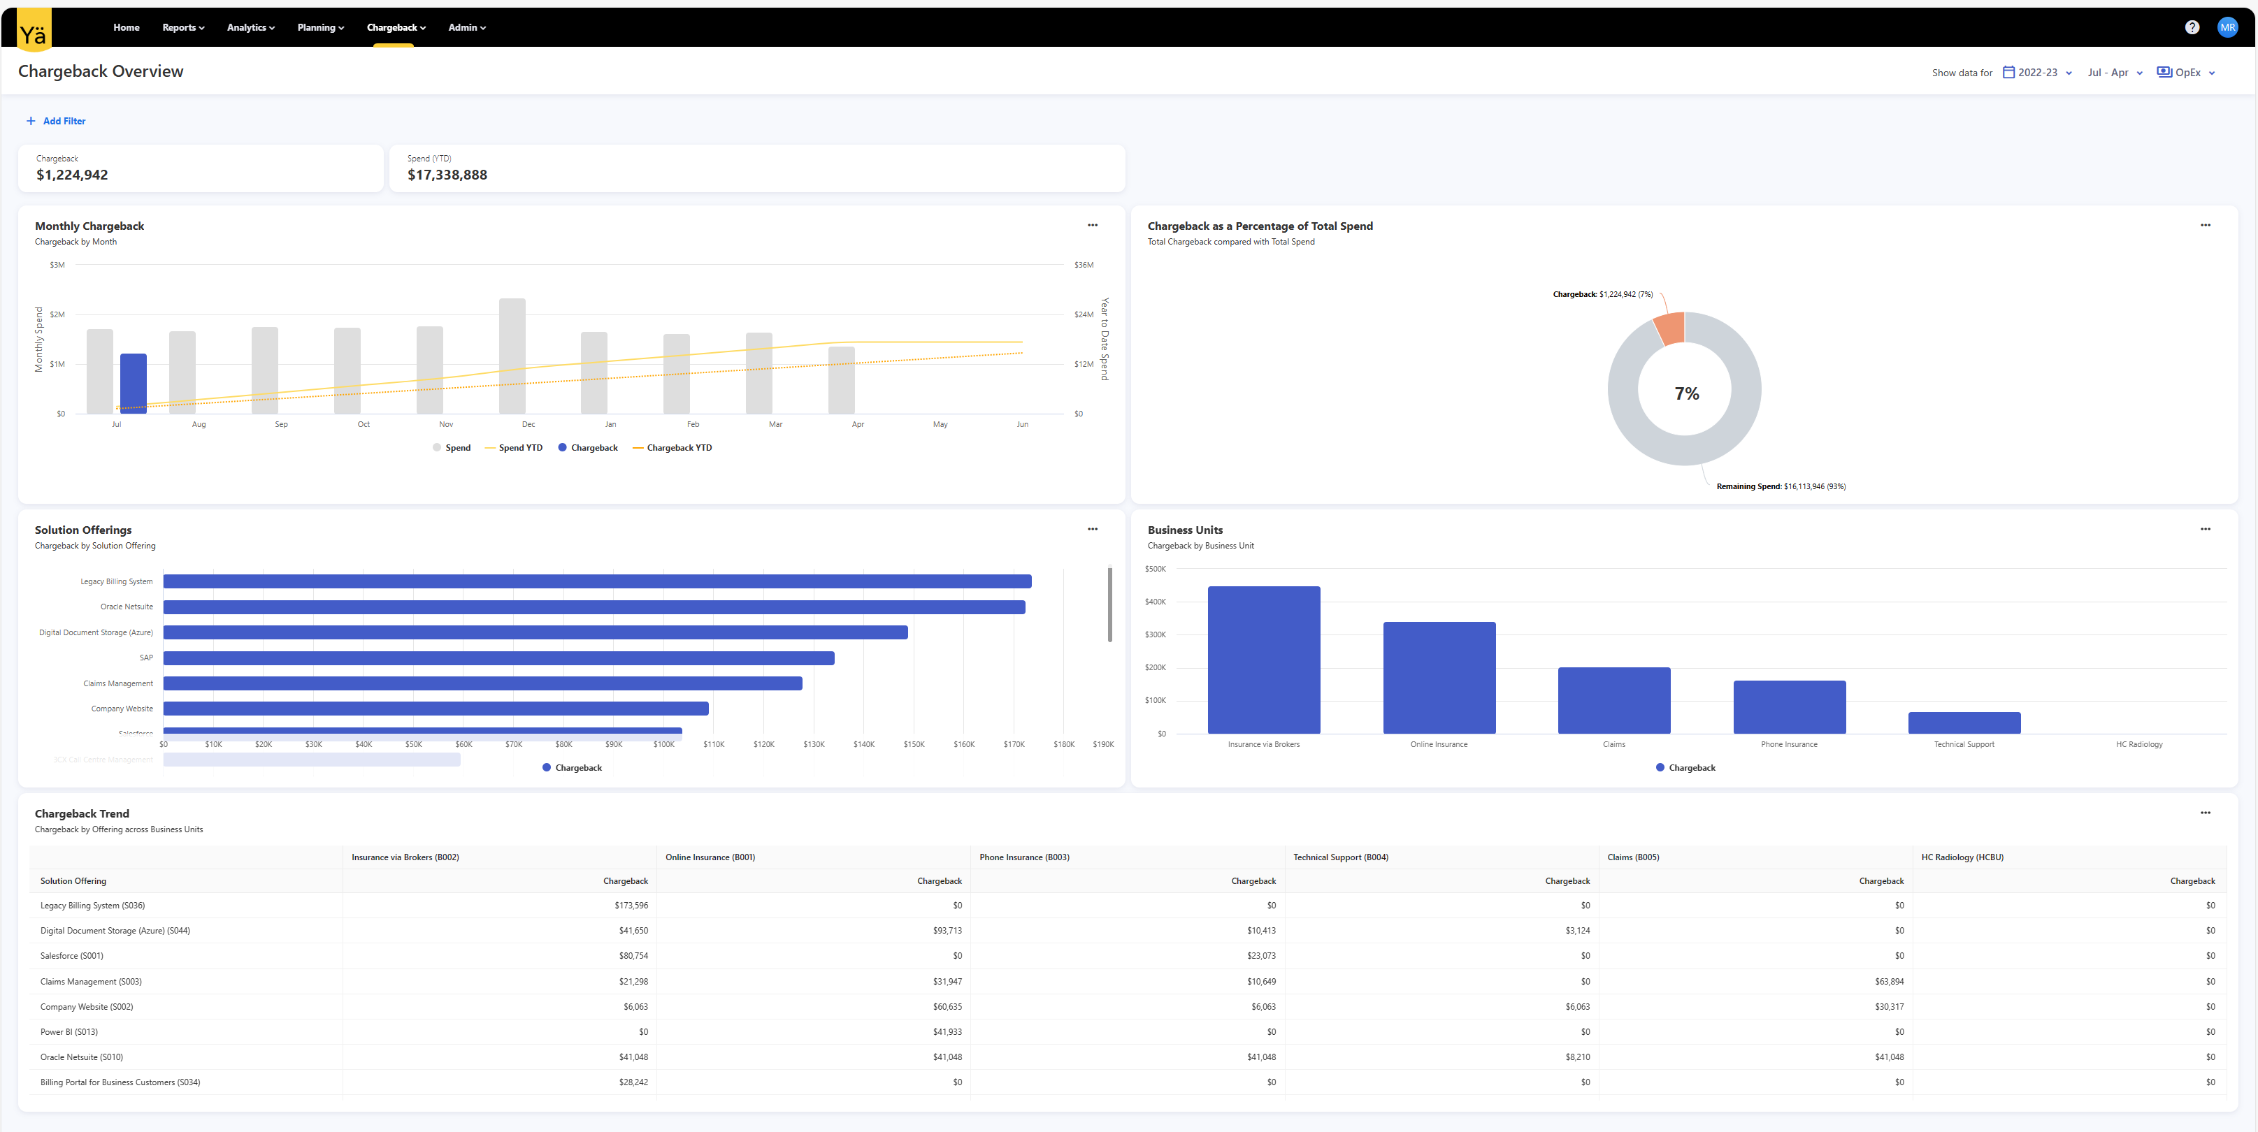
Task: Open Chargeback Trend more options menu
Action: point(2205,813)
